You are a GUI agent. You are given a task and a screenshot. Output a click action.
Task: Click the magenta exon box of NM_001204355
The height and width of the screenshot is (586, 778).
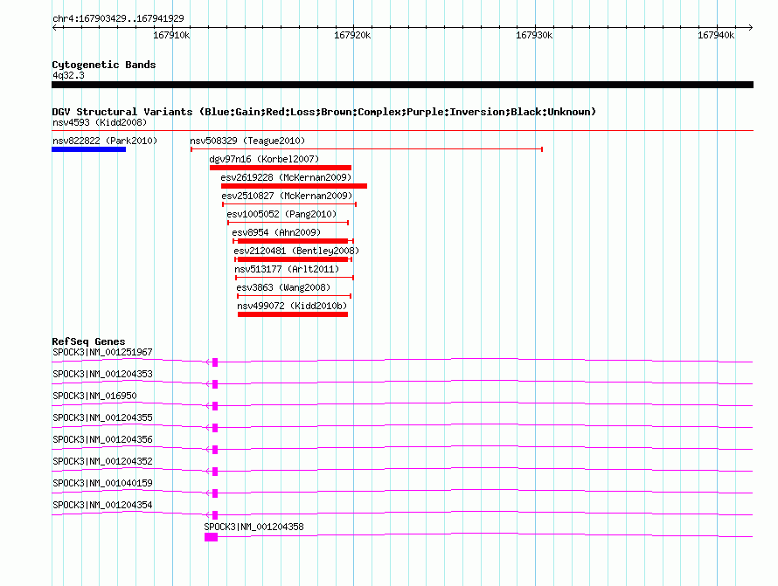coord(215,428)
